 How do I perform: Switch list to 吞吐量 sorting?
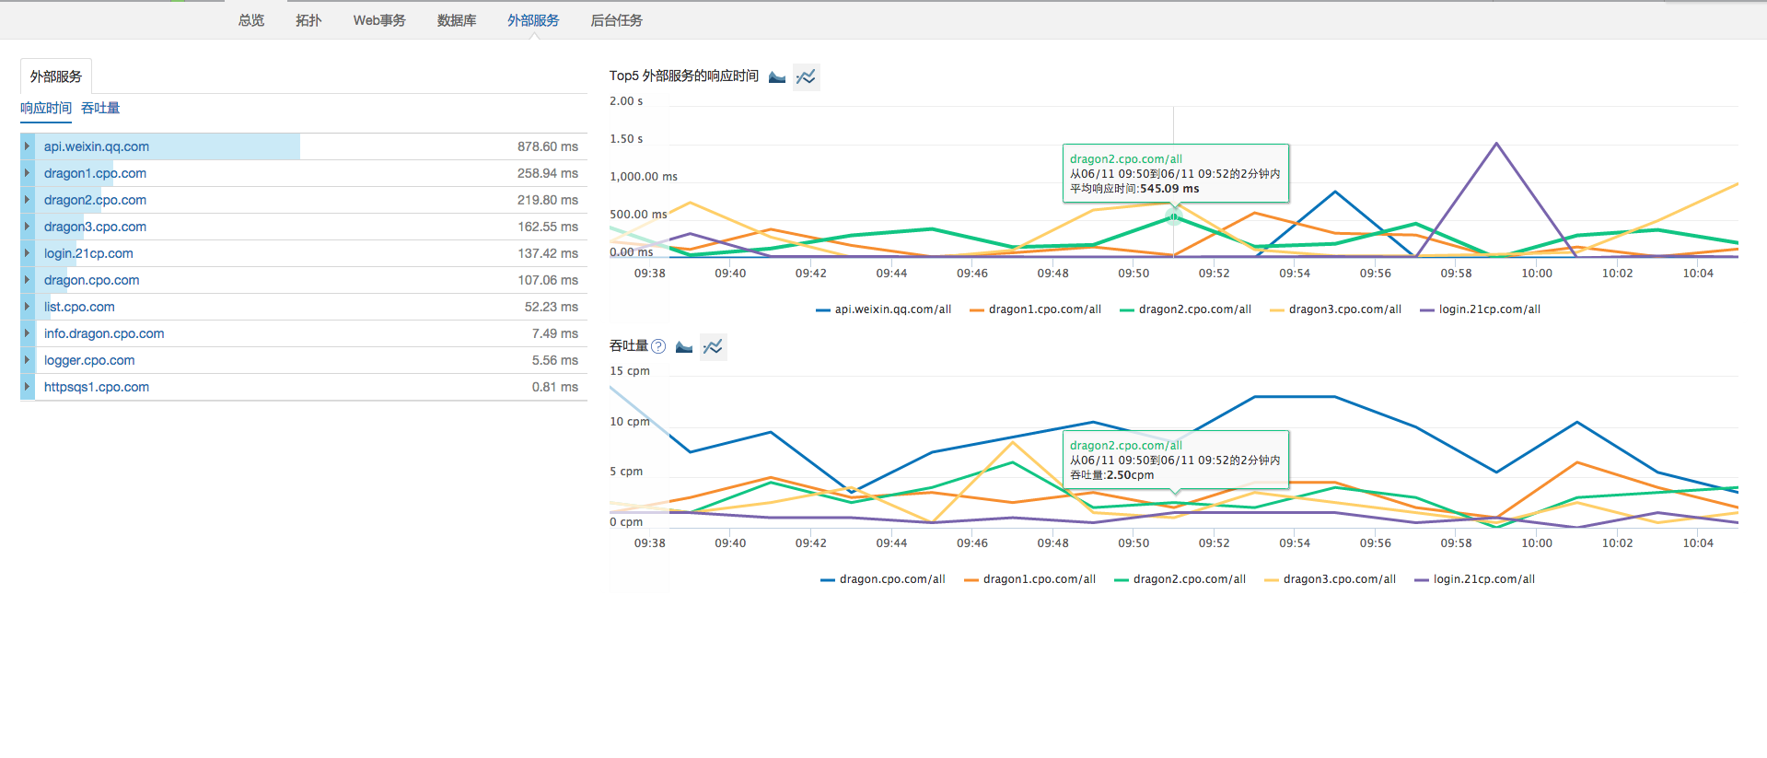click(x=100, y=108)
